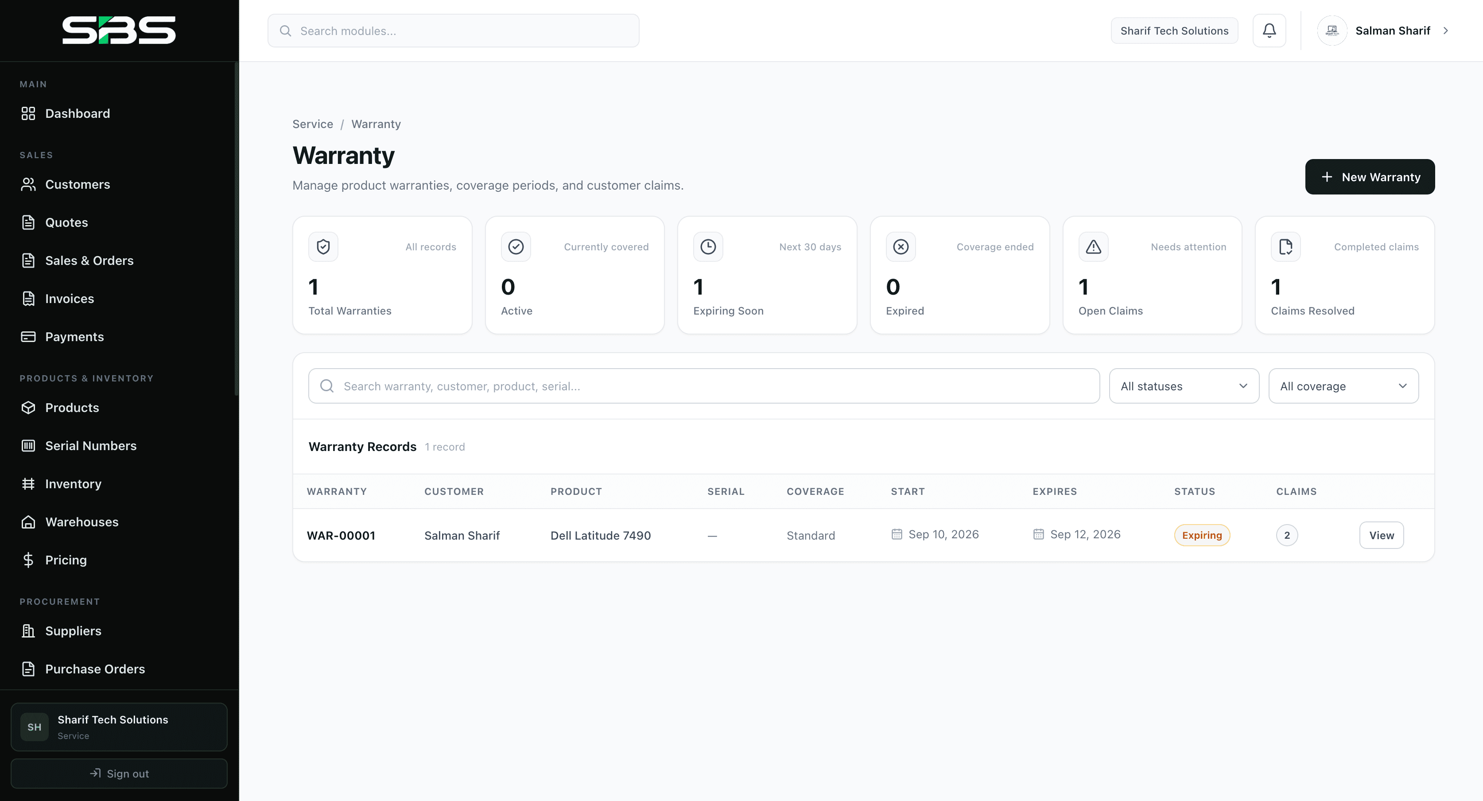Viewport: 1483px width, 801px height.
Task: Click the WAR-00001 warranty cell
Action: coord(341,535)
